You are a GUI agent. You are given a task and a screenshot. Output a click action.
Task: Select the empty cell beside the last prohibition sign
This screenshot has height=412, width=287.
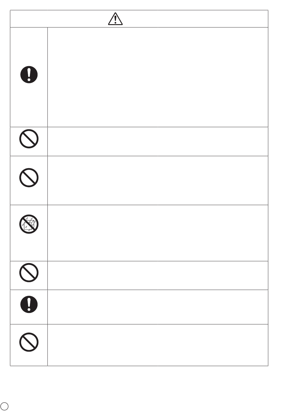pyautogui.click(x=158, y=345)
